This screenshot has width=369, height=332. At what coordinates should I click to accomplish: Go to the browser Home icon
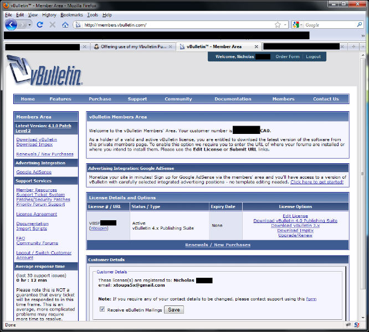(x=65, y=25)
